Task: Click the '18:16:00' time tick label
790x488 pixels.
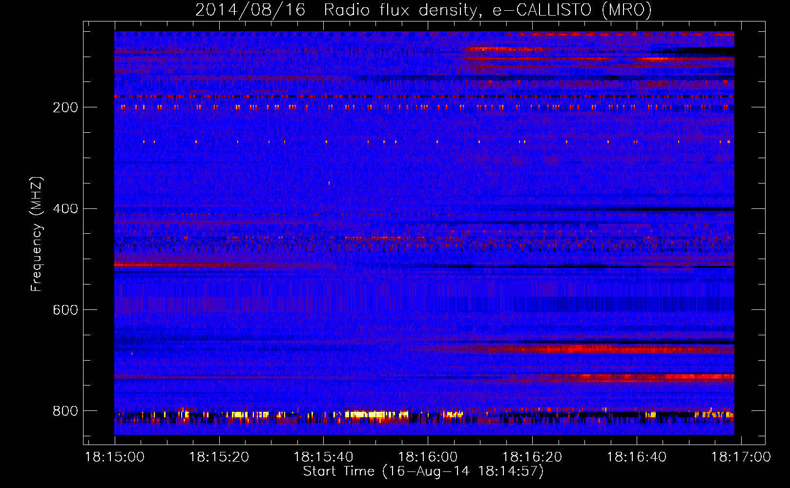Action: 428,457
